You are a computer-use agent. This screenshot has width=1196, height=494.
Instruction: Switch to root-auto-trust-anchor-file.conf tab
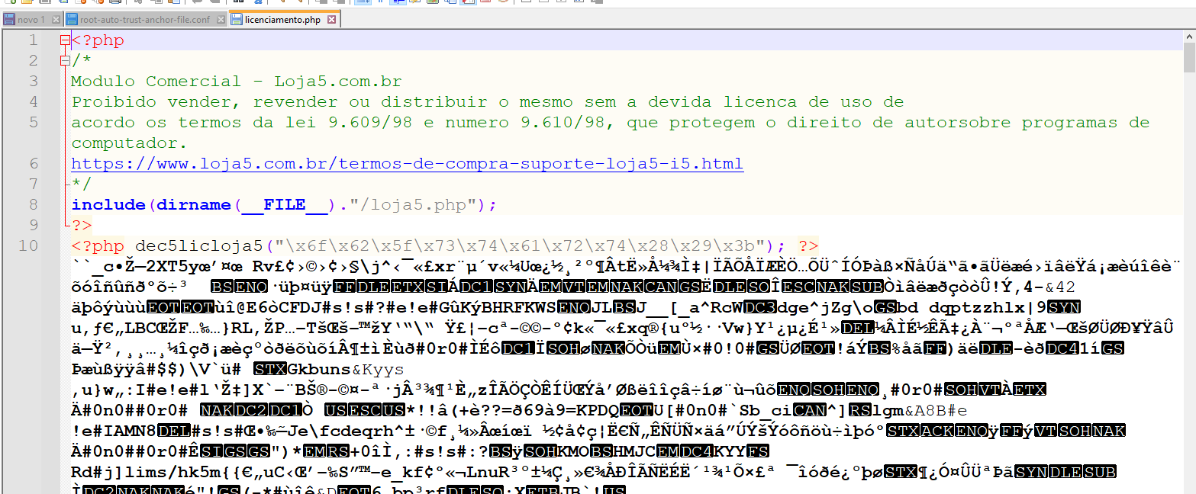[x=144, y=20]
